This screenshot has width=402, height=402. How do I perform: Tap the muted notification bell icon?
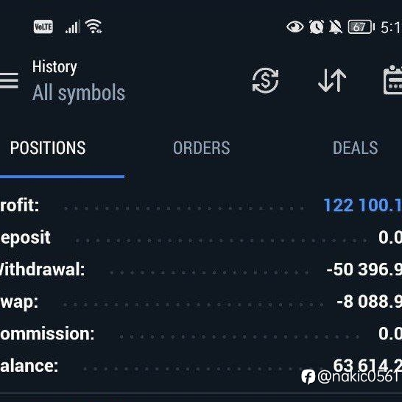pyautogui.click(x=336, y=27)
